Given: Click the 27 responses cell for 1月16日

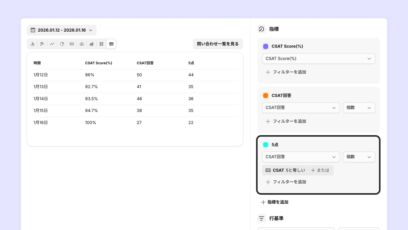Looking at the screenshot, I should click(139, 123).
